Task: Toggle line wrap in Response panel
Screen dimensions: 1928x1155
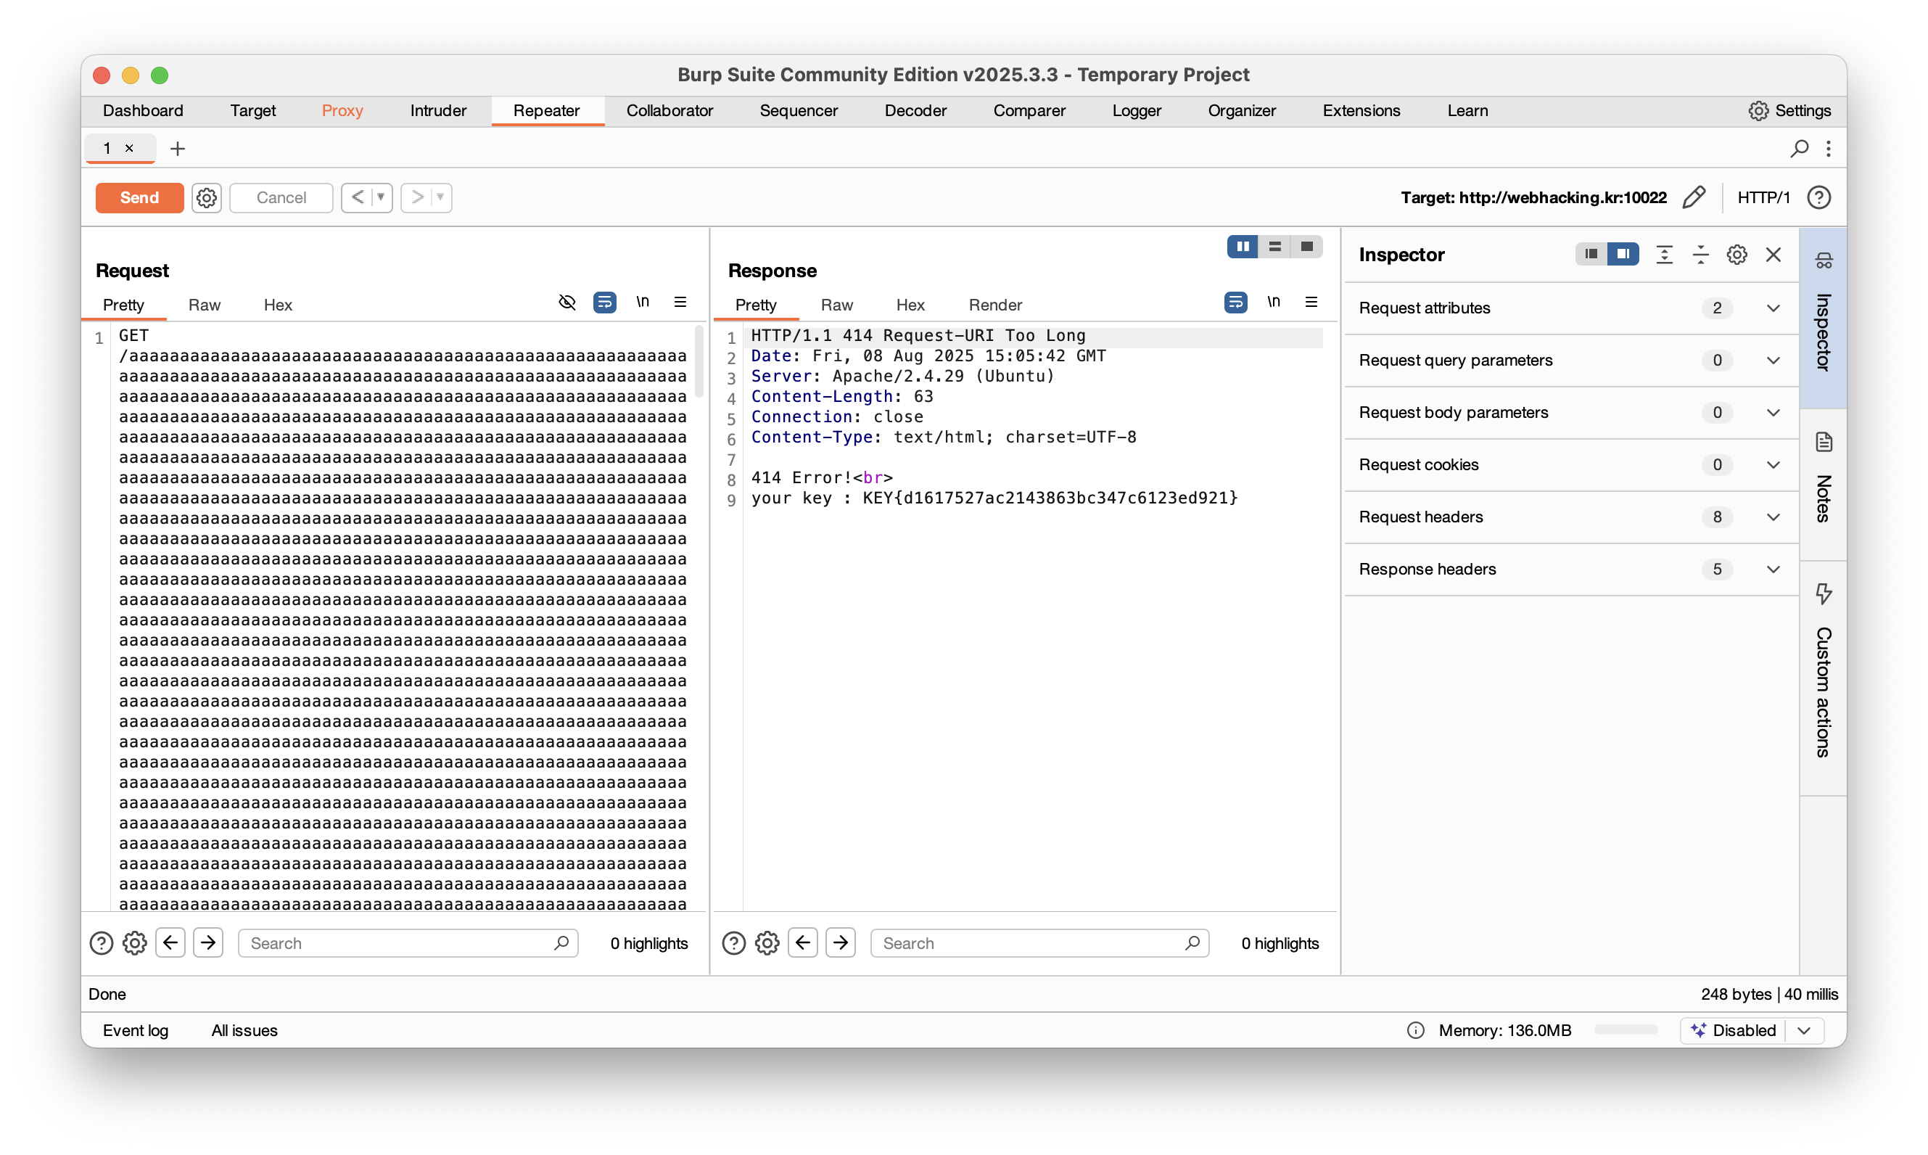Action: pos(1235,302)
